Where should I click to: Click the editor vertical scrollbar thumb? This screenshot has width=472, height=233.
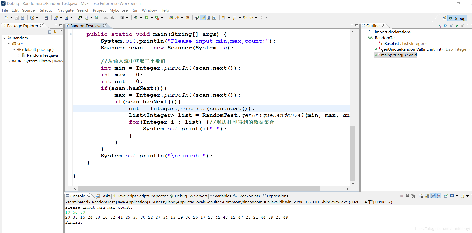353,153
